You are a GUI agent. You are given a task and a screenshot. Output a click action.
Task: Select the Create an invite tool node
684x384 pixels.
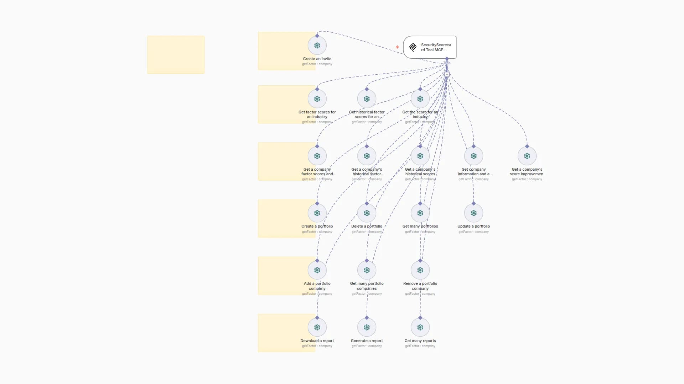point(317,46)
